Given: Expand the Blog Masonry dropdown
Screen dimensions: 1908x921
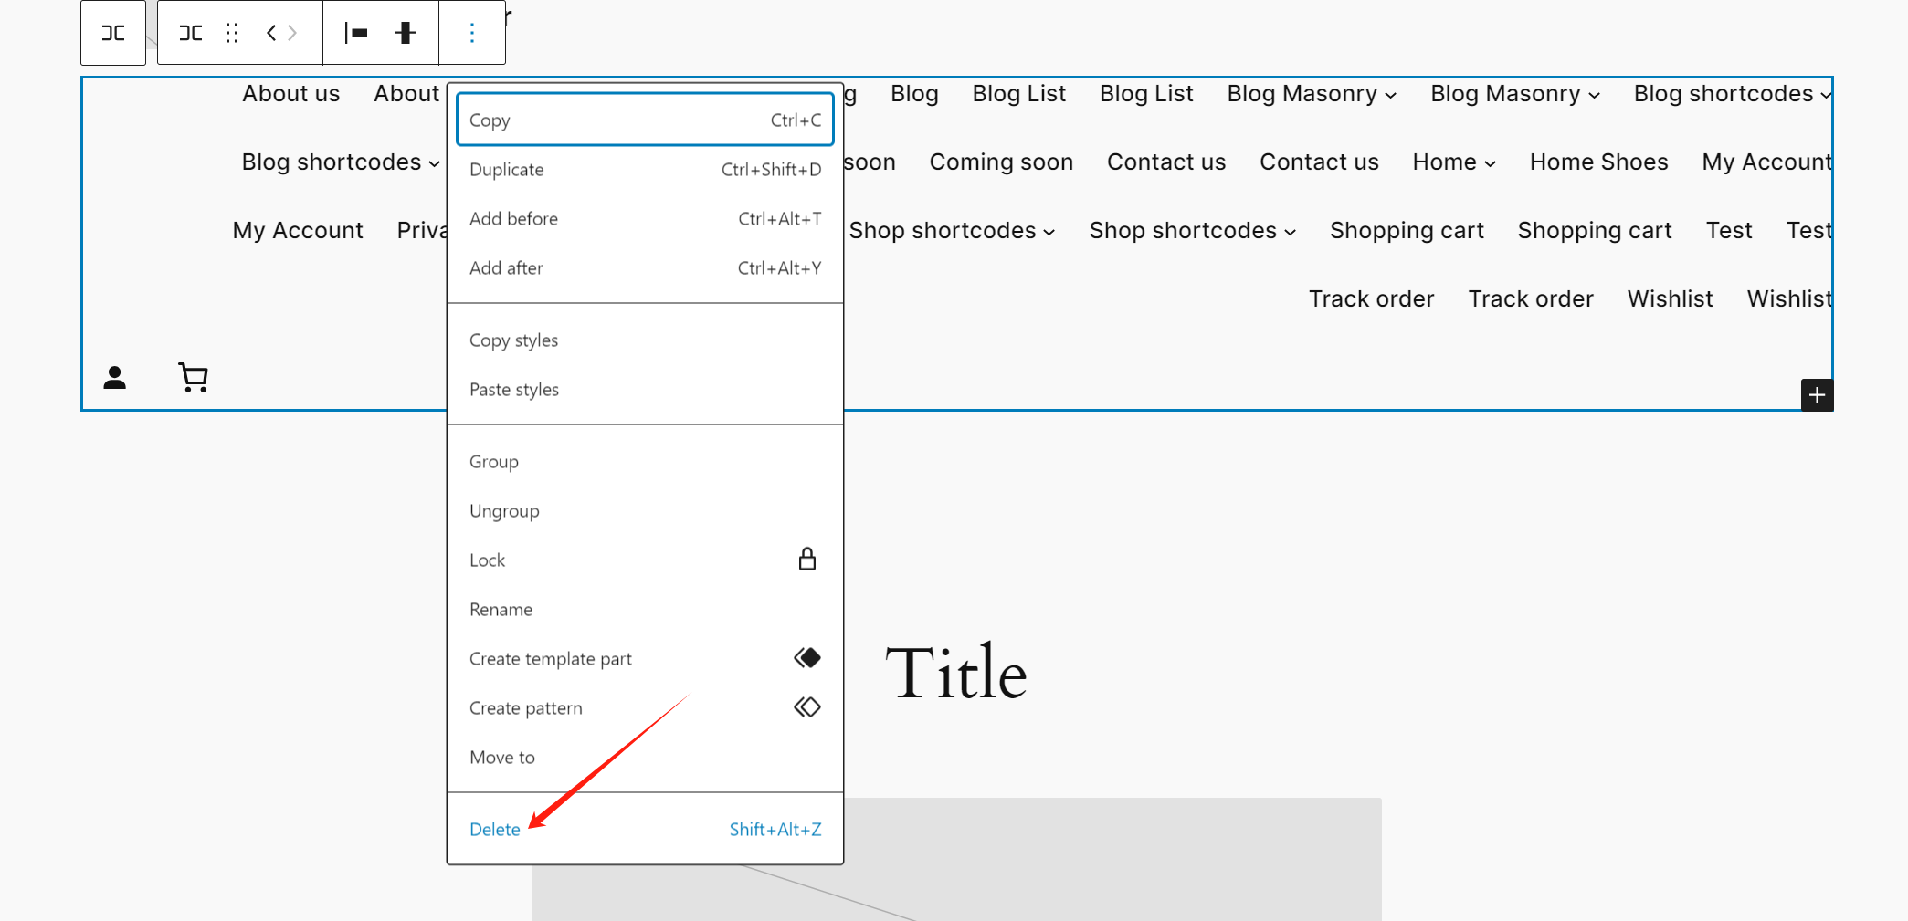Looking at the screenshot, I should tap(1389, 95).
